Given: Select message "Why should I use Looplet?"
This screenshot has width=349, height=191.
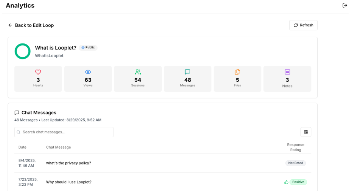Looking at the screenshot, I should 69,182.
